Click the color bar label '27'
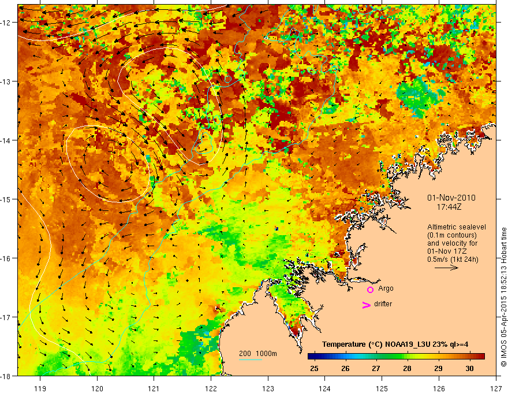Viewport: 508px width, 393px height. (x=376, y=368)
